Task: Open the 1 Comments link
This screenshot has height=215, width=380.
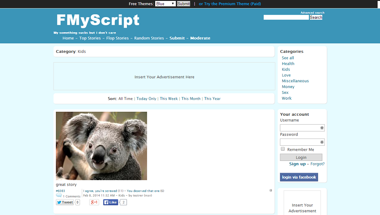Action: [x=72, y=196]
